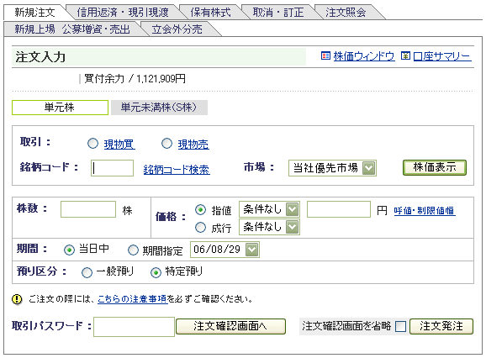Choose 成行 price radio option
This screenshot has width=486, height=358.
[200, 228]
